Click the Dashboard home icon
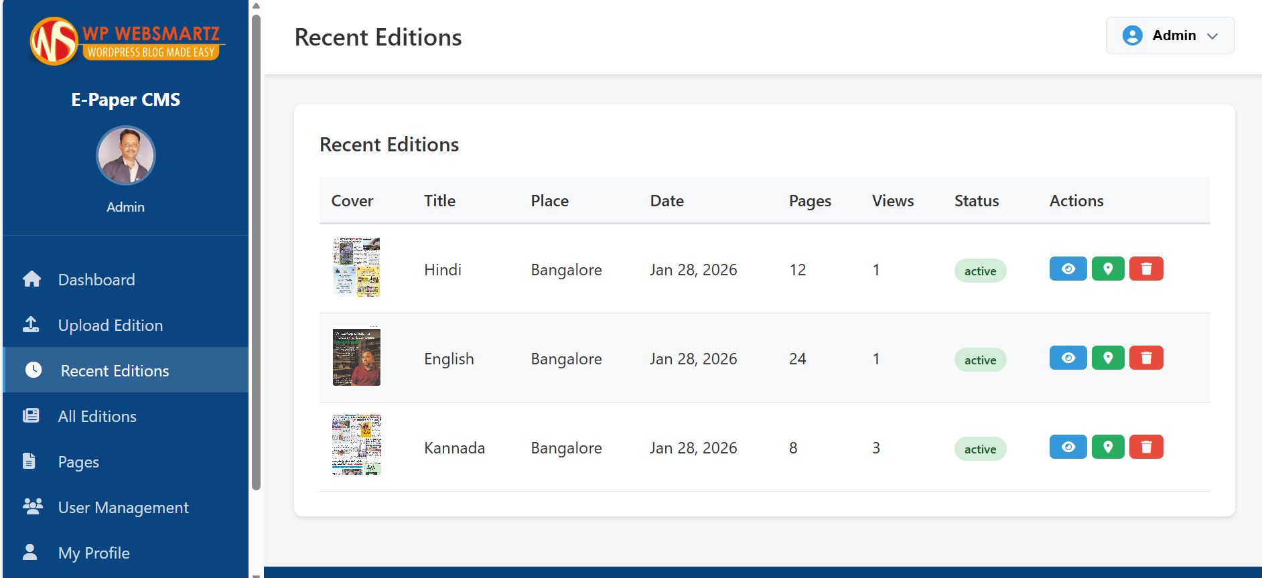 coord(31,279)
